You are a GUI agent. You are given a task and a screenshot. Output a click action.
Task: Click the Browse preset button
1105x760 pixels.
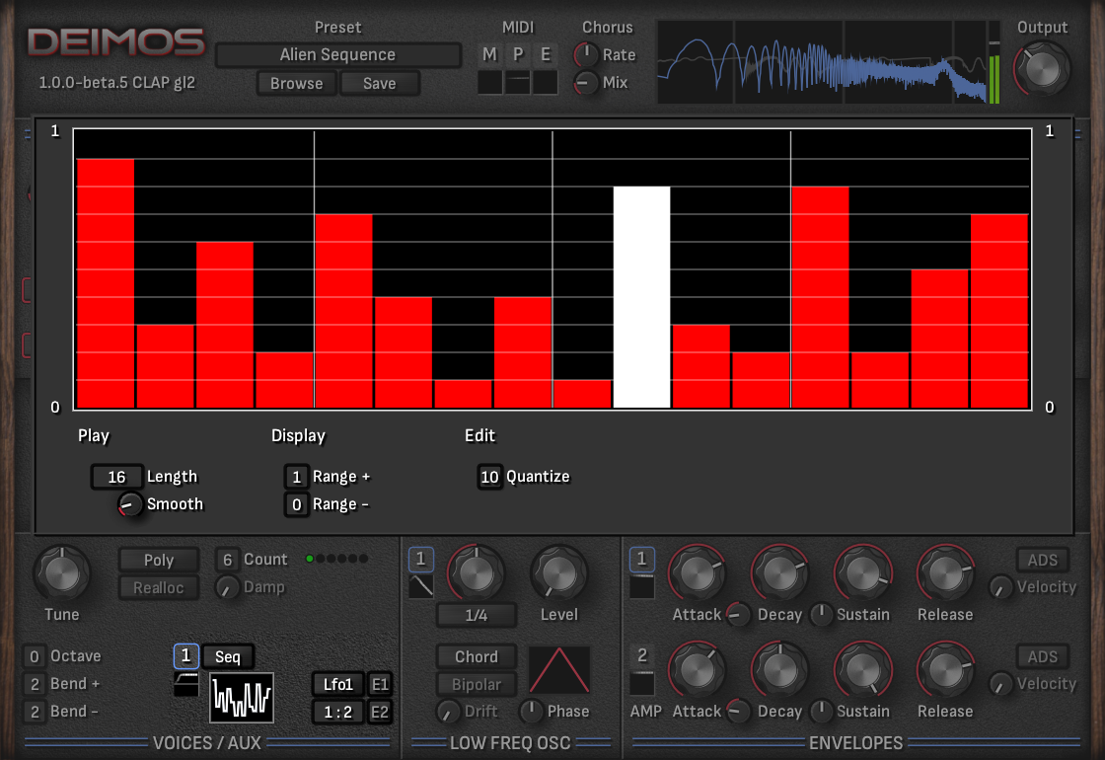coord(296,83)
